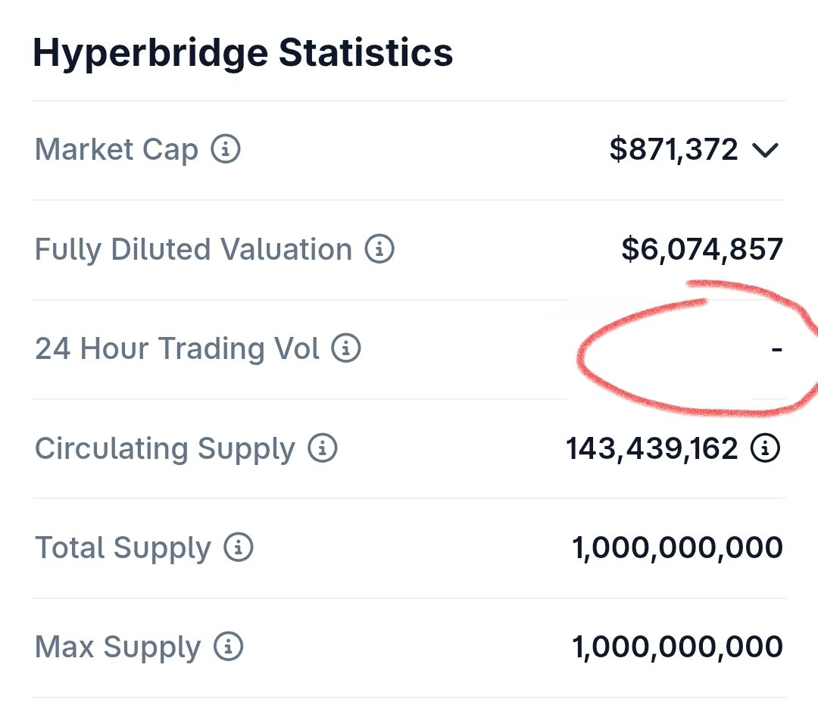Screen dimensions: 818x702
Task: Click the 24 Hour Trading Vol dash value
Action: pyautogui.click(x=776, y=349)
